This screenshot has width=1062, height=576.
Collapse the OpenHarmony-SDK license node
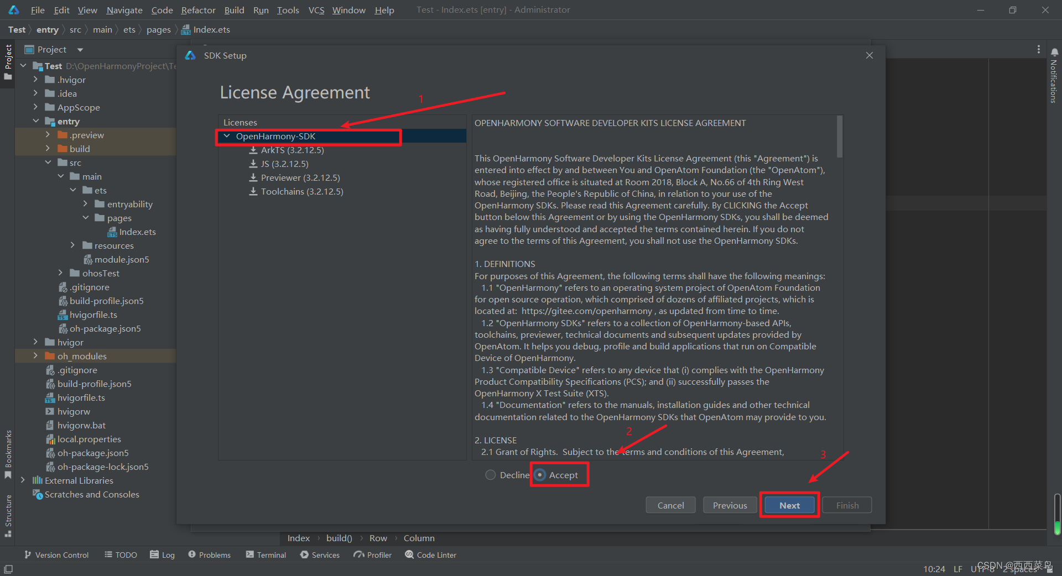[227, 136]
